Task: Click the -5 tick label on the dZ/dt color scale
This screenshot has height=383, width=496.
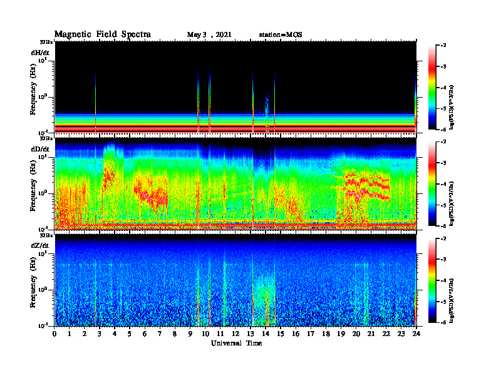Action: 443,302
